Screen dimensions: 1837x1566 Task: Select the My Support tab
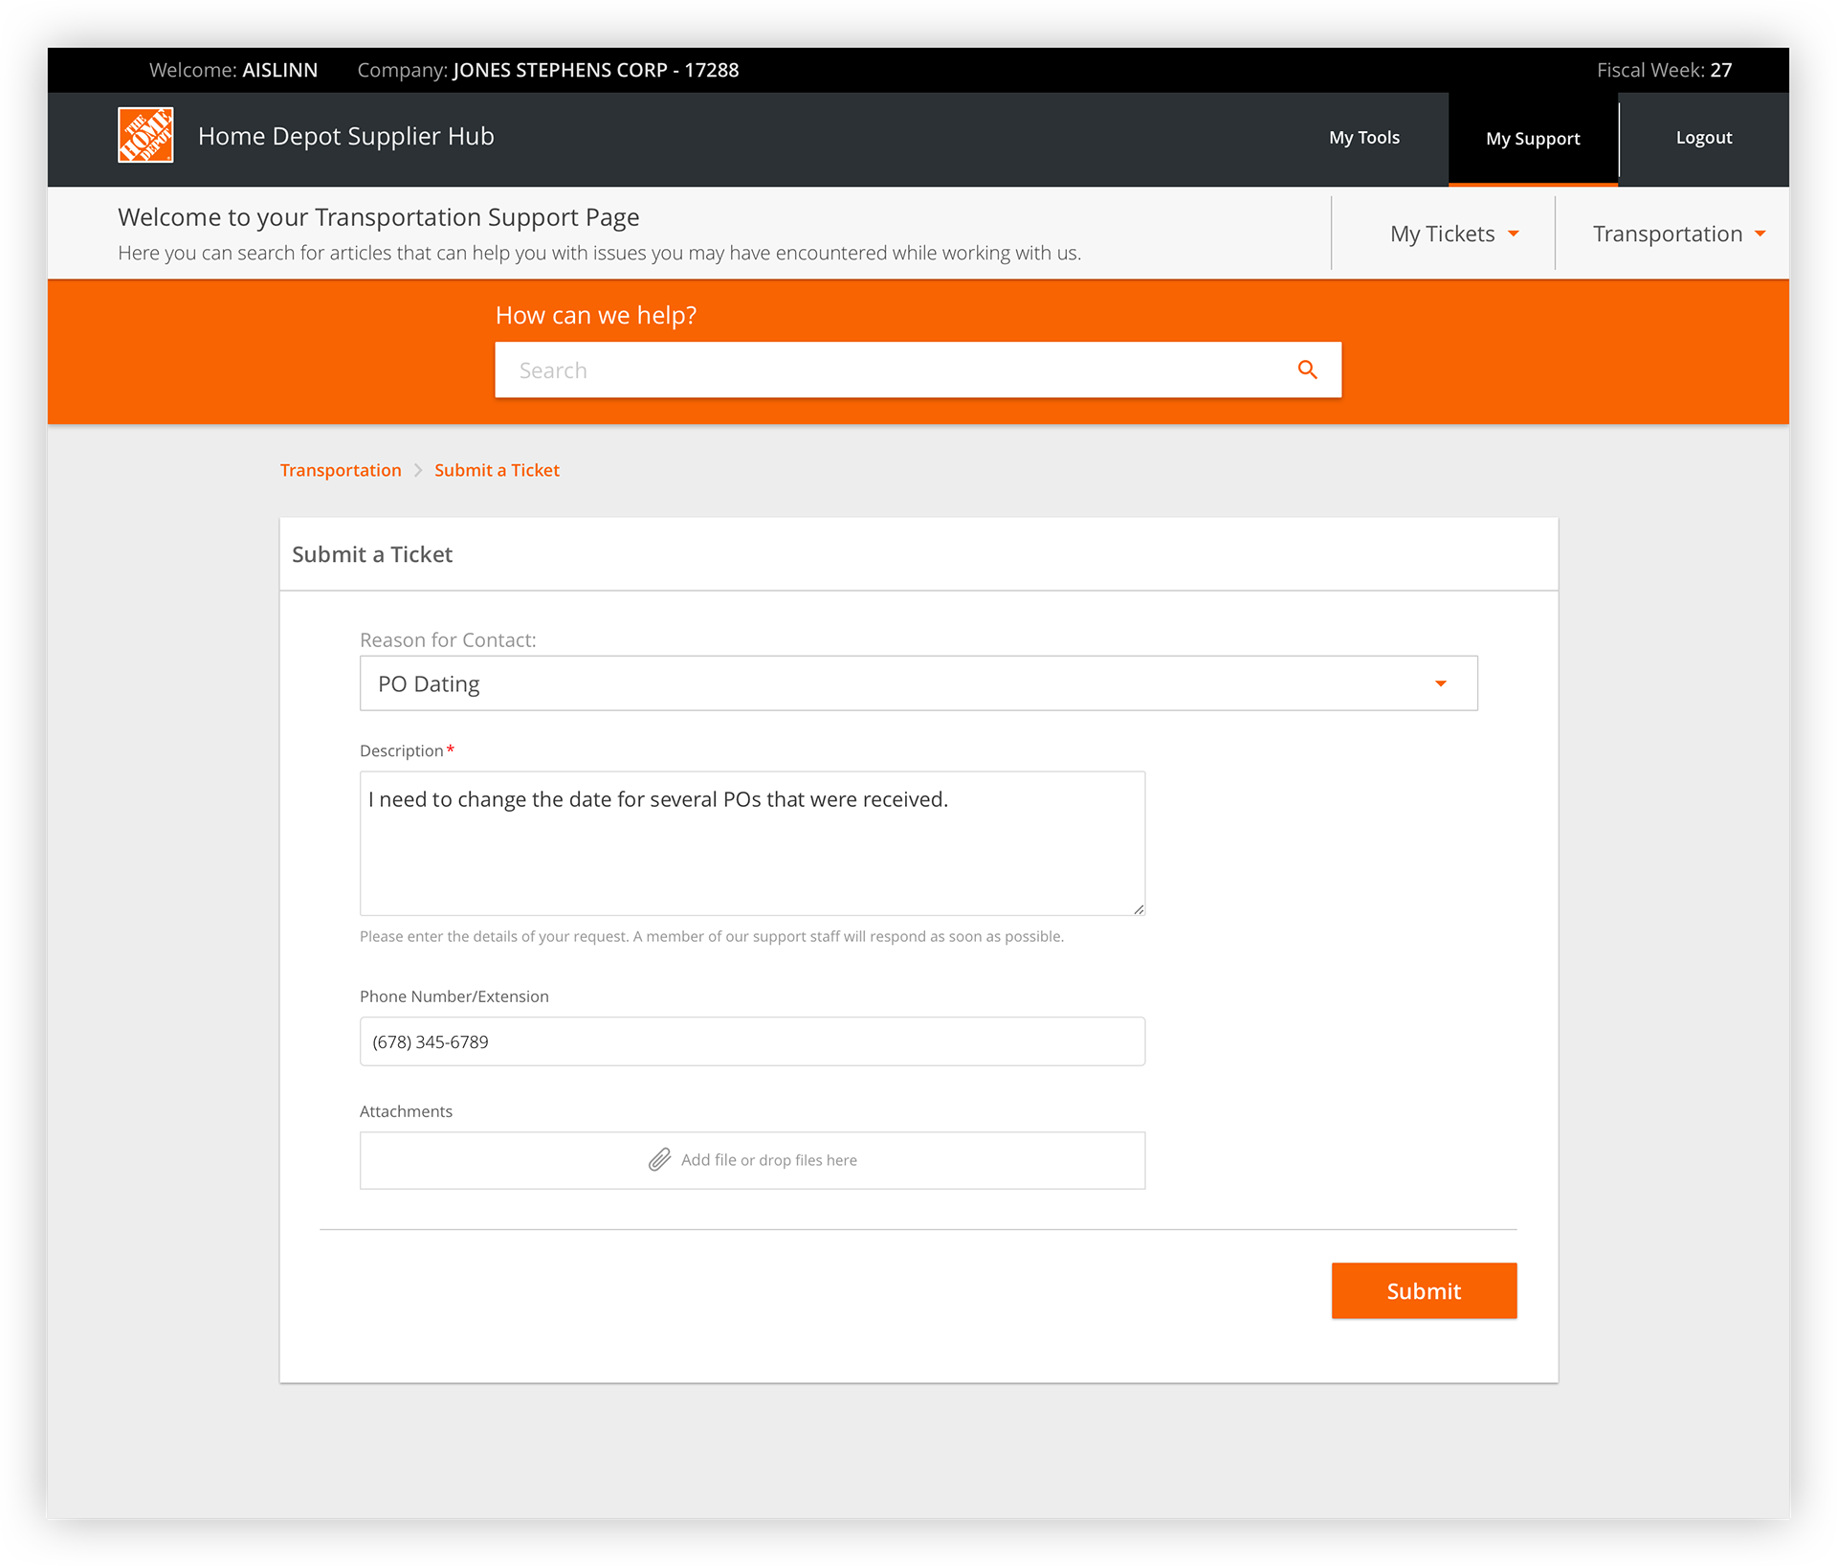1533,139
